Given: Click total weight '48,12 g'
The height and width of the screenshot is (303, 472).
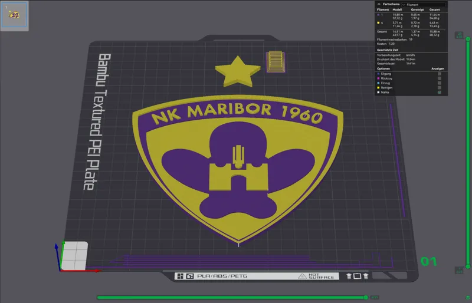Looking at the screenshot, I should (434, 35).
